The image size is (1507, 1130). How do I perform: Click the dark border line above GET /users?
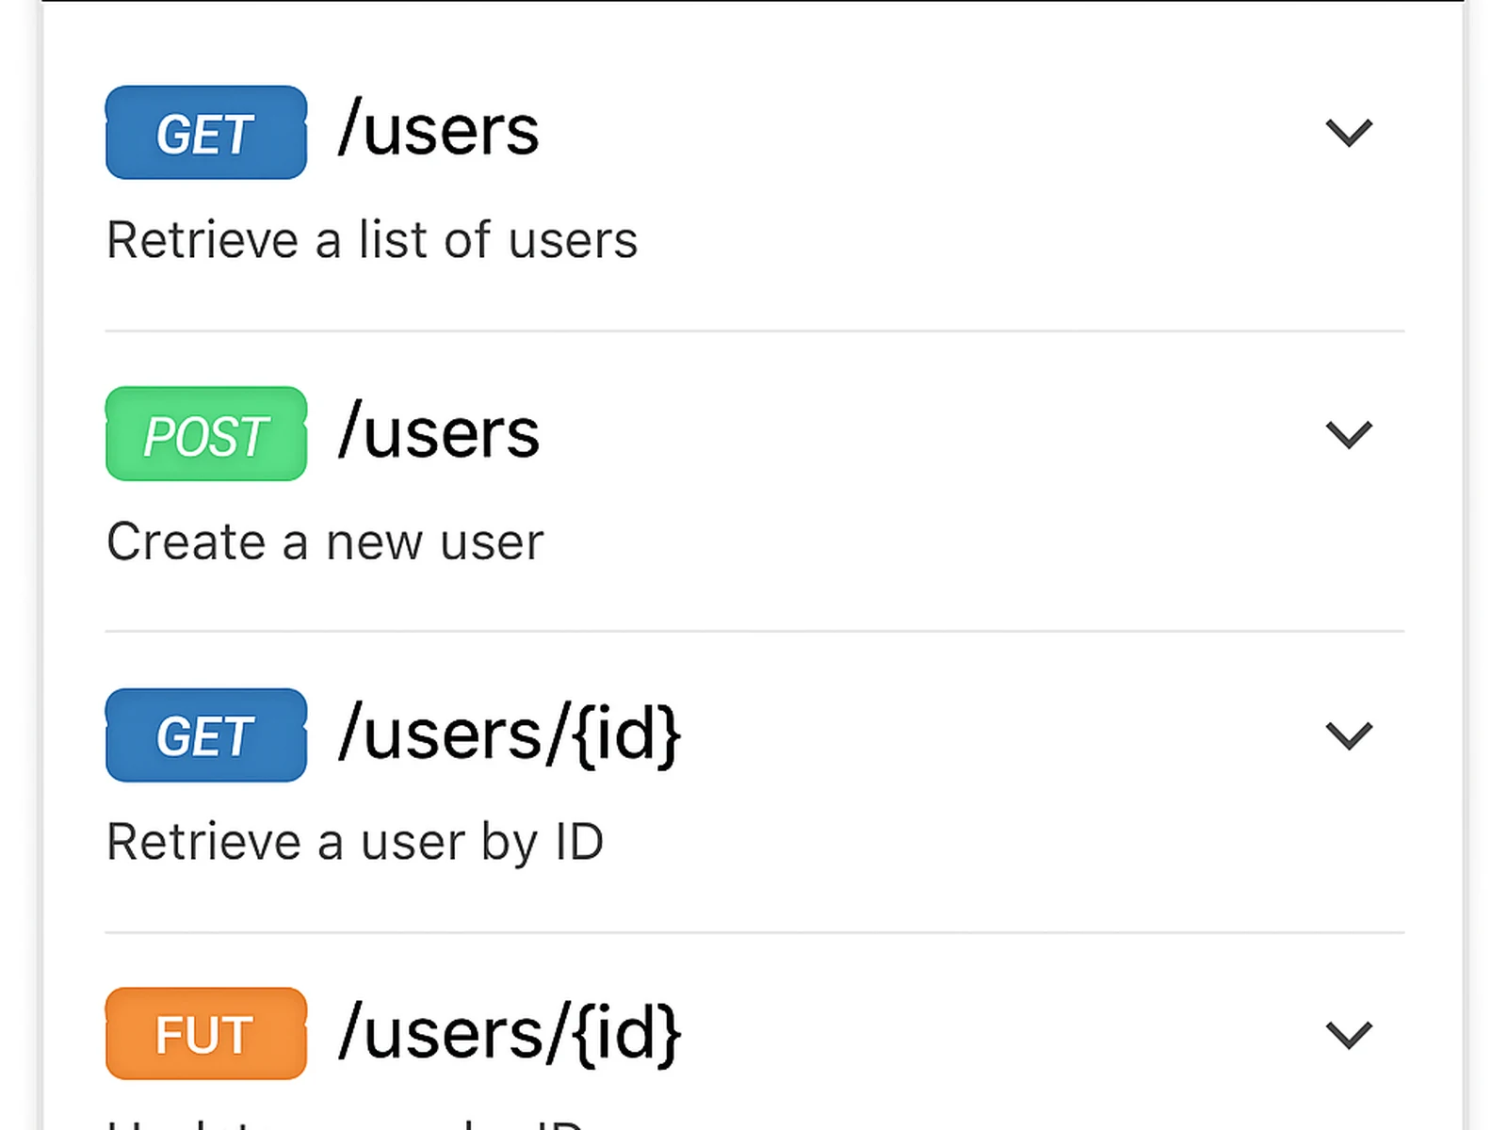tap(753, 1)
